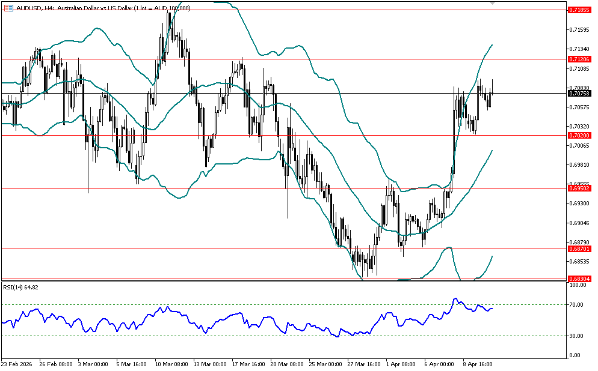Click the gray chart shift triangle marker
The height and width of the screenshot is (371, 598).
493,4
